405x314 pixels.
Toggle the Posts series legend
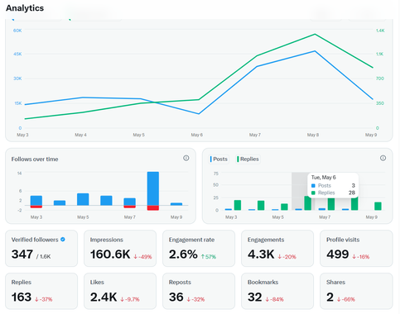[x=219, y=159]
